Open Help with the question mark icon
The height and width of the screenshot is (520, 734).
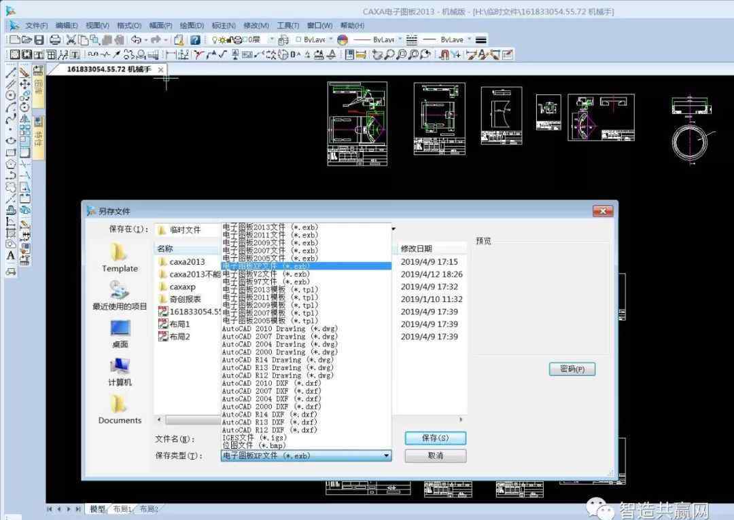[x=195, y=40]
